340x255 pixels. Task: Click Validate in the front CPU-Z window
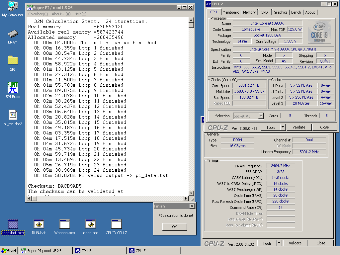coord(299,127)
